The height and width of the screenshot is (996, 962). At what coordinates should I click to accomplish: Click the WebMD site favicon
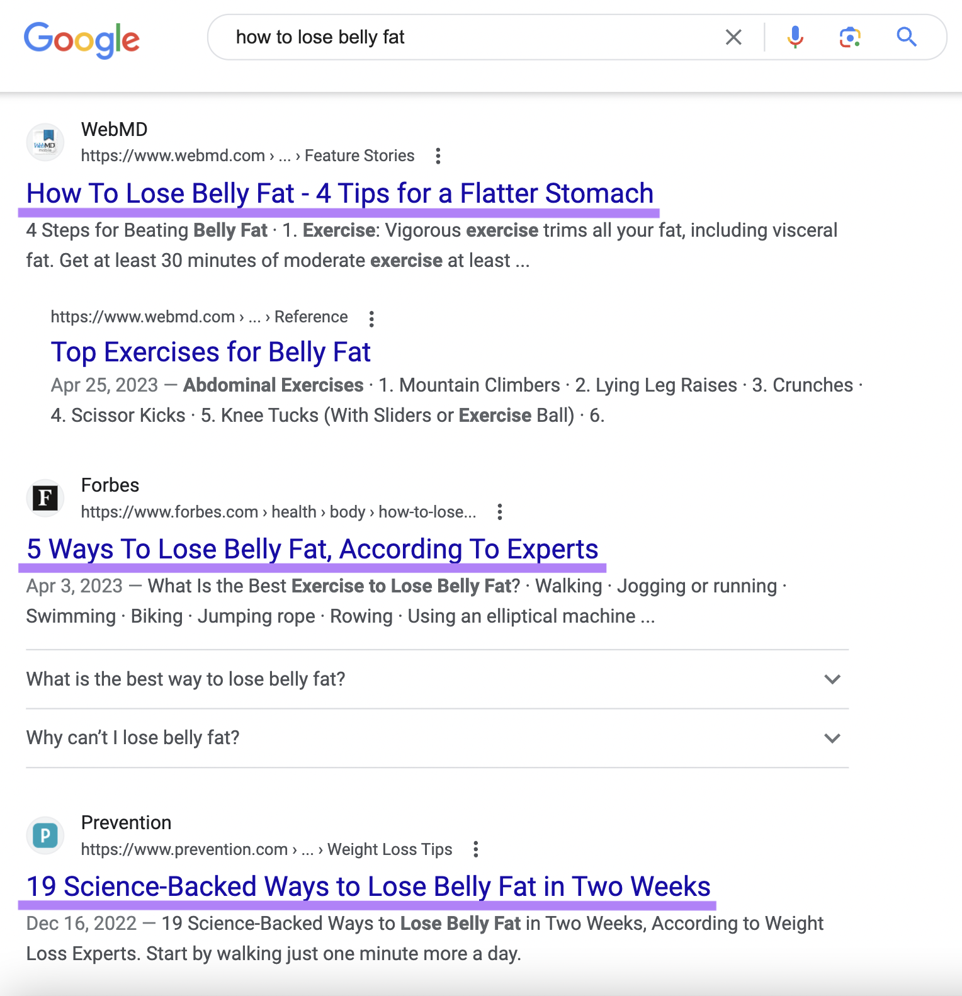pyautogui.click(x=45, y=142)
